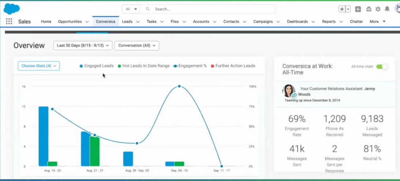This screenshot has width=400, height=181.
Task: Expand the Campaigns tab chevron
Action: click(278, 22)
